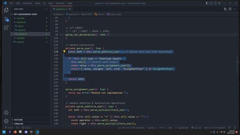
Task: Launch Firefox from the taskbar
Action: coord(15,132)
